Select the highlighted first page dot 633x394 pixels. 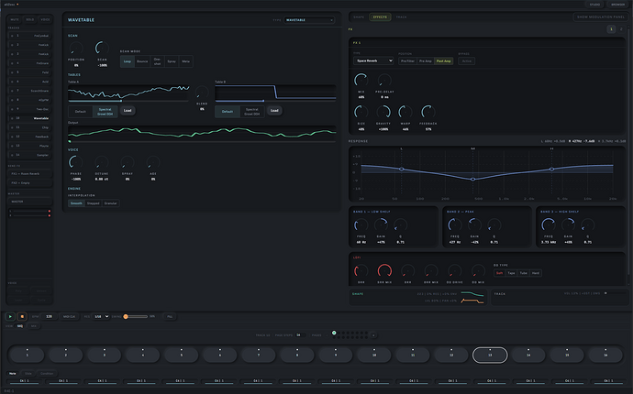[x=334, y=333]
